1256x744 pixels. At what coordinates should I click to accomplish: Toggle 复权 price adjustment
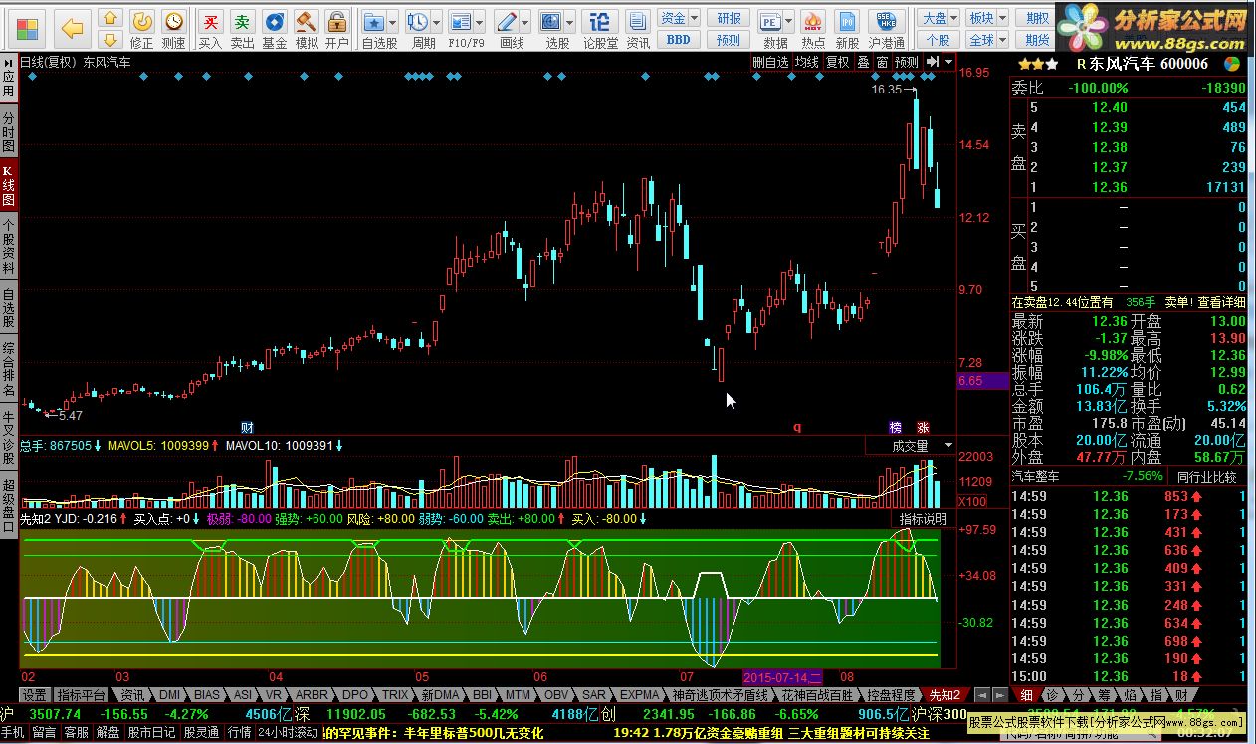click(x=838, y=62)
